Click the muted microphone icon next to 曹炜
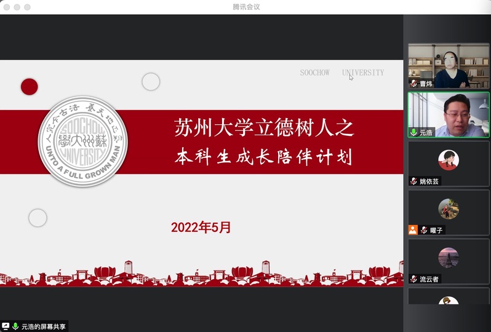491x332 pixels. [414, 84]
